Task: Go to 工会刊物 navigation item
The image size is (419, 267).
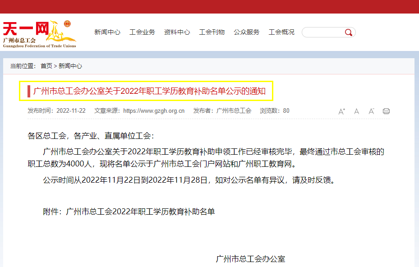Action: tap(212, 32)
